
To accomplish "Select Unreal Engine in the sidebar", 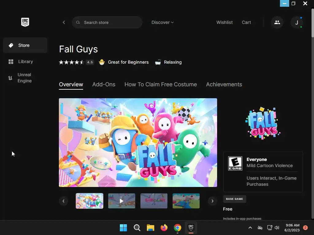I will pos(25,78).
